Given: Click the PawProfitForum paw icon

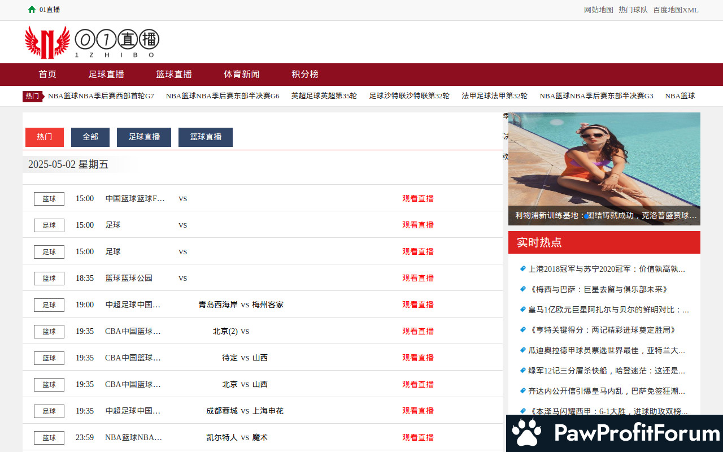Looking at the screenshot, I should [526, 433].
